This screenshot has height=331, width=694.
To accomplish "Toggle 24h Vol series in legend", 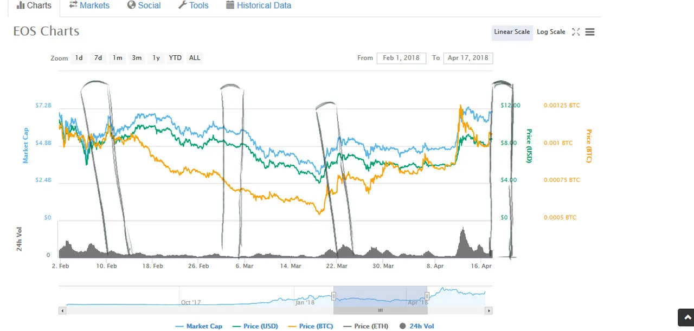I will [416, 326].
